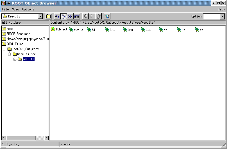Maximize the ROOT Object Browser window
This screenshot has height=149, width=227.
[x=219, y=3]
